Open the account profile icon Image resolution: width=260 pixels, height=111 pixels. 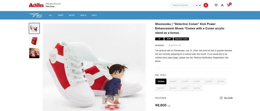(222, 5)
